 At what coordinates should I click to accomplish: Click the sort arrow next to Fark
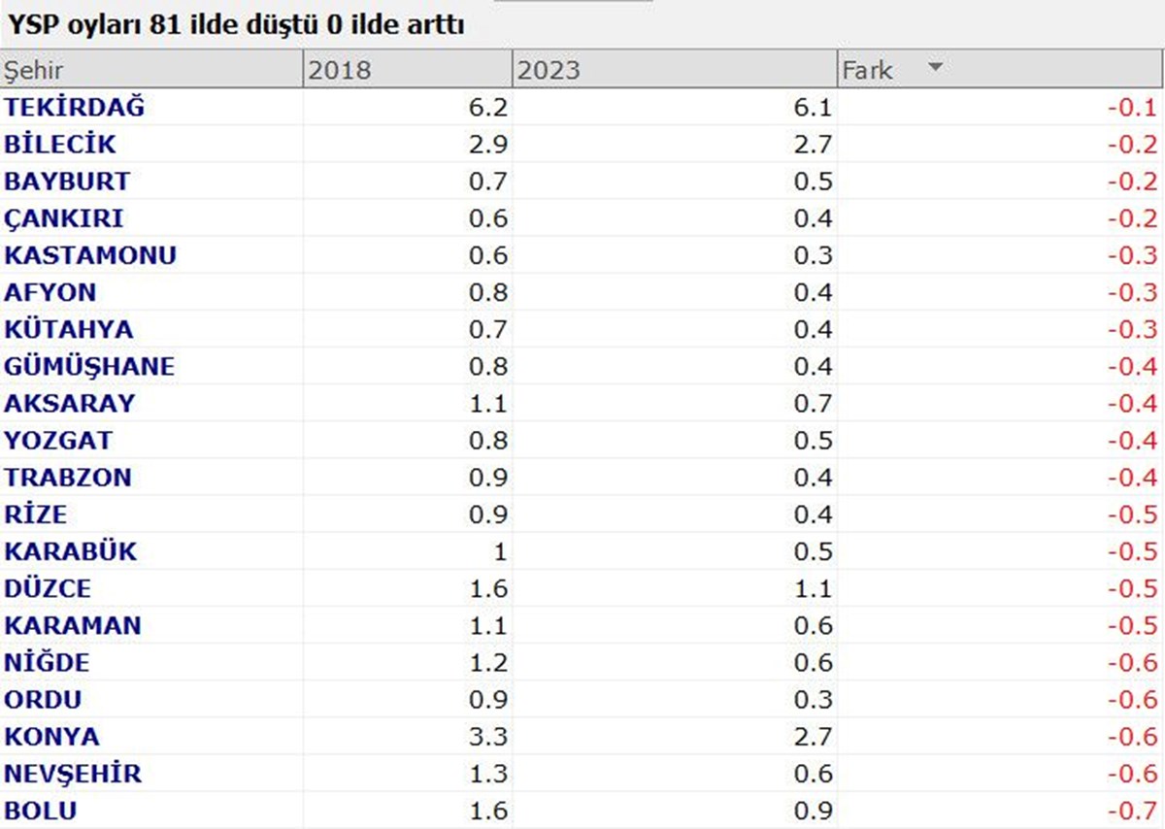(935, 68)
